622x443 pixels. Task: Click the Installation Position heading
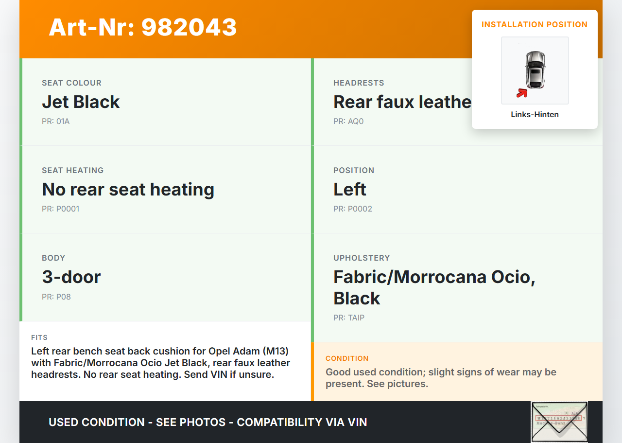pyautogui.click(x=535, y=24)
